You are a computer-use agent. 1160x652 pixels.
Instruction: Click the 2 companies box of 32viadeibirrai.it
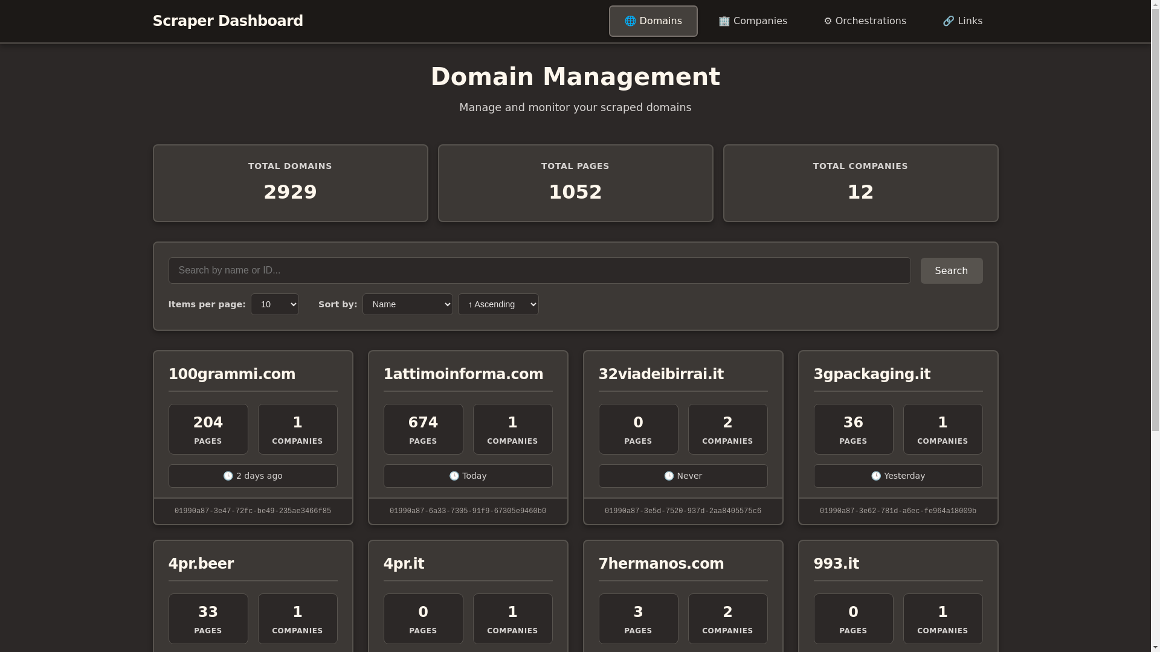727,429
